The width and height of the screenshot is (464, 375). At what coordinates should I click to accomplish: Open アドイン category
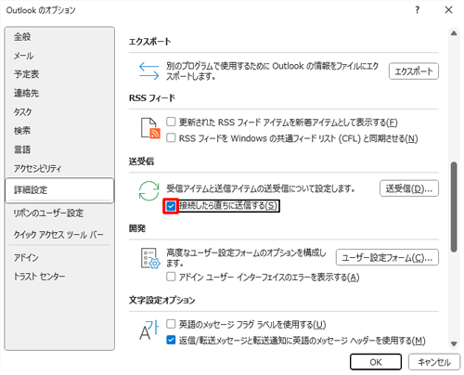click(59, 257)
